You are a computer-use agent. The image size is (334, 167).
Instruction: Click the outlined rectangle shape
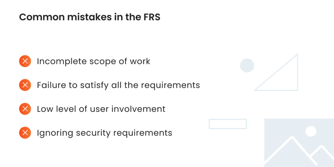(x=228, y=124)
